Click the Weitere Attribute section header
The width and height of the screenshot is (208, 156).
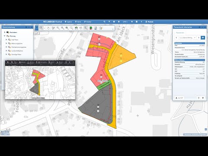190,60
